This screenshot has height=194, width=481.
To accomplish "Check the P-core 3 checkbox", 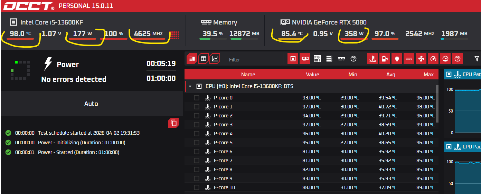I will (x=197, y=125).
